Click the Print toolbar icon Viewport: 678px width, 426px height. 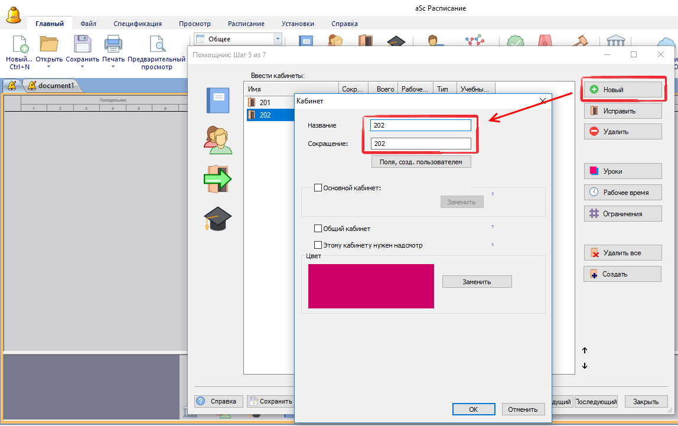pos(113,45)
